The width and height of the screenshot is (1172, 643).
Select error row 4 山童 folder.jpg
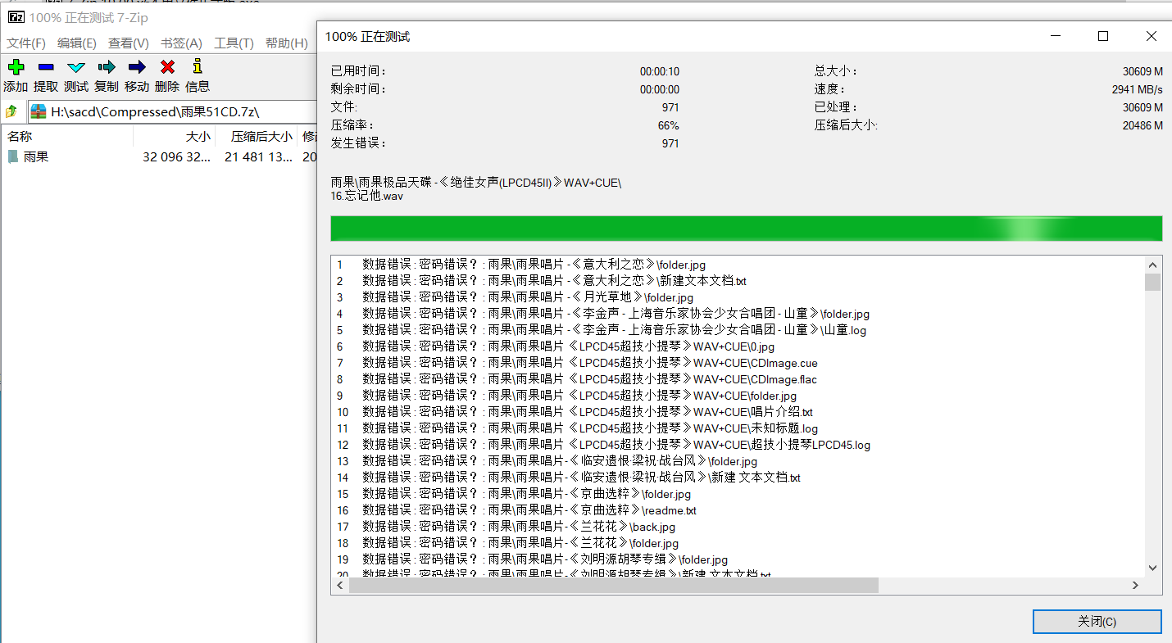pos(738,314)
